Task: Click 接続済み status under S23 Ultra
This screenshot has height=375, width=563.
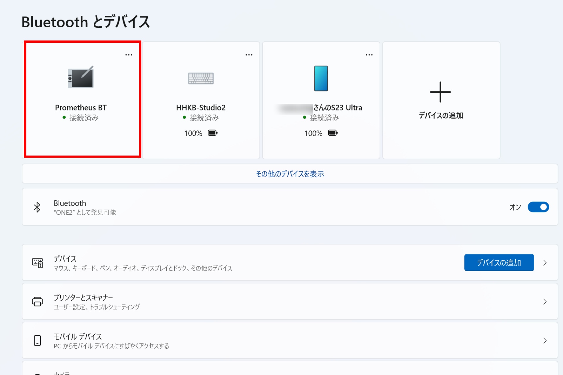Action: [x=324, y=118]
